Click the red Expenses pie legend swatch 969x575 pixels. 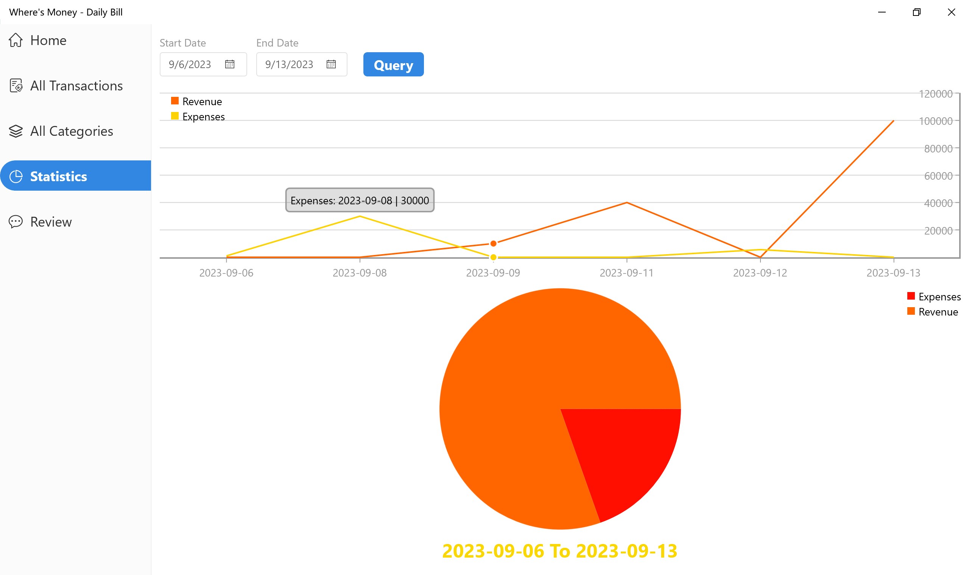[911, 297]
